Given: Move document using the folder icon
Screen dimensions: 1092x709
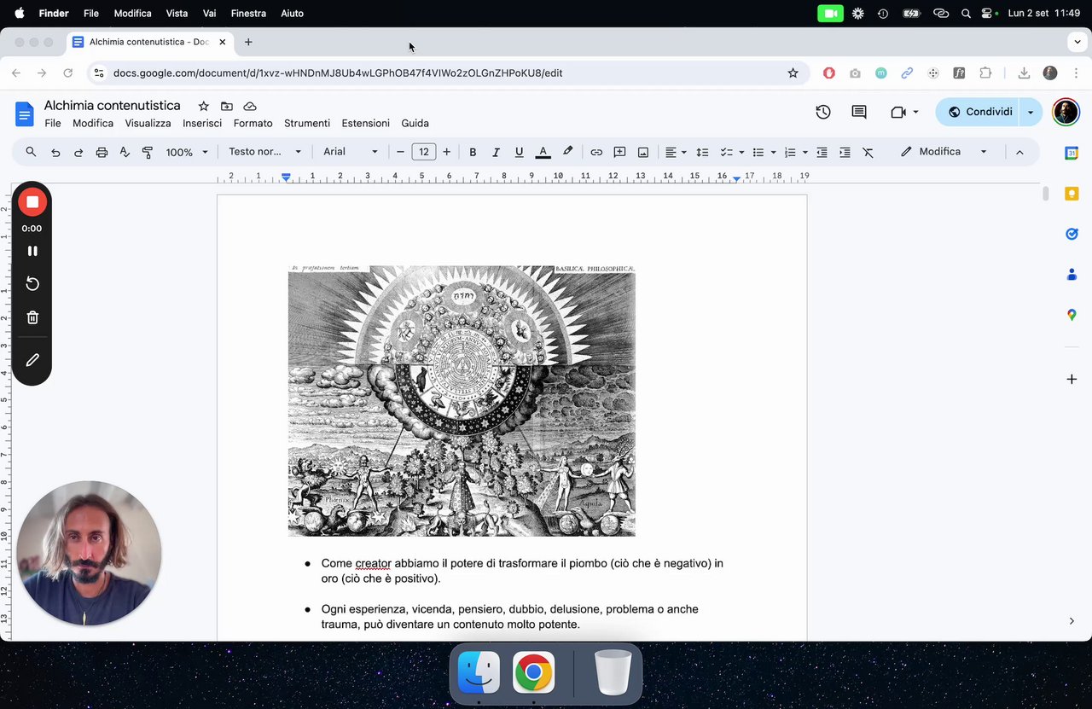Looking at the screenshot, I should coord(226,106).
